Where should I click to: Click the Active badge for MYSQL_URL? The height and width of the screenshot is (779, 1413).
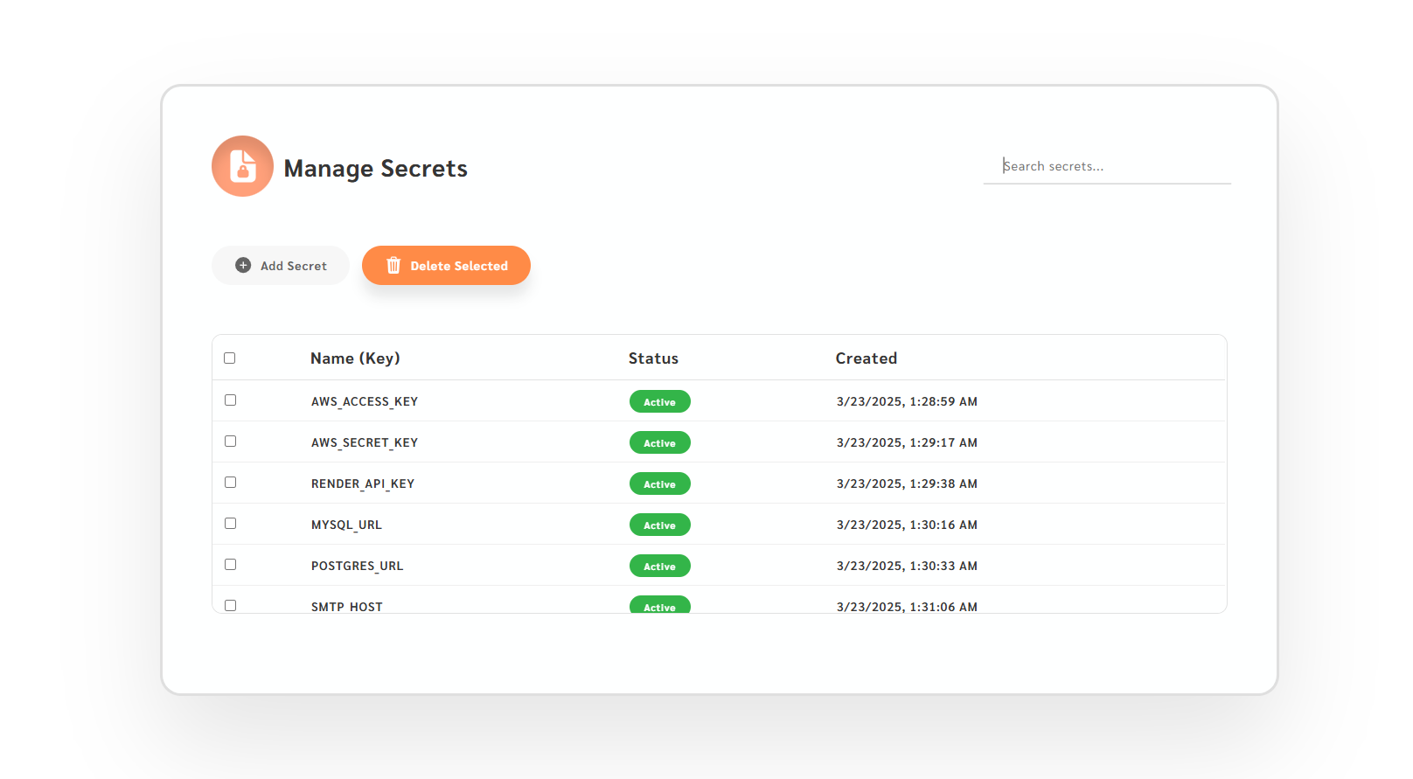point(660,525)
